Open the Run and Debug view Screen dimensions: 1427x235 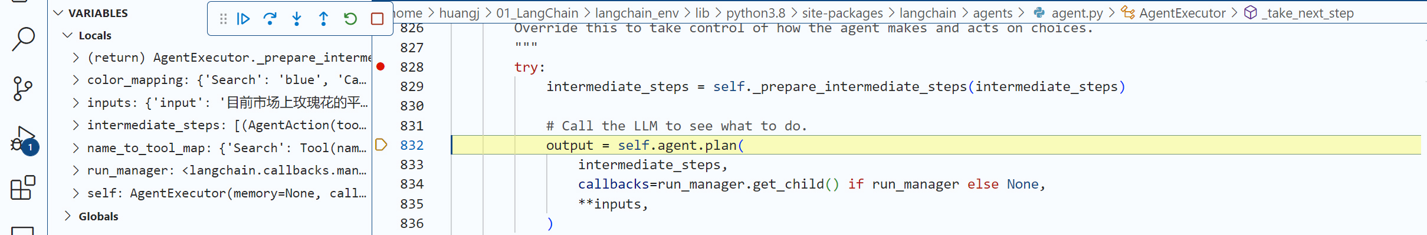click(23, 140)
